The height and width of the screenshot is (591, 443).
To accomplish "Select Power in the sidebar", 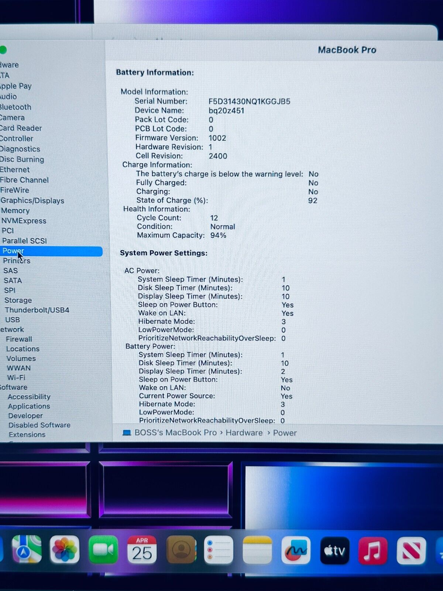I will tap(13, 251).
